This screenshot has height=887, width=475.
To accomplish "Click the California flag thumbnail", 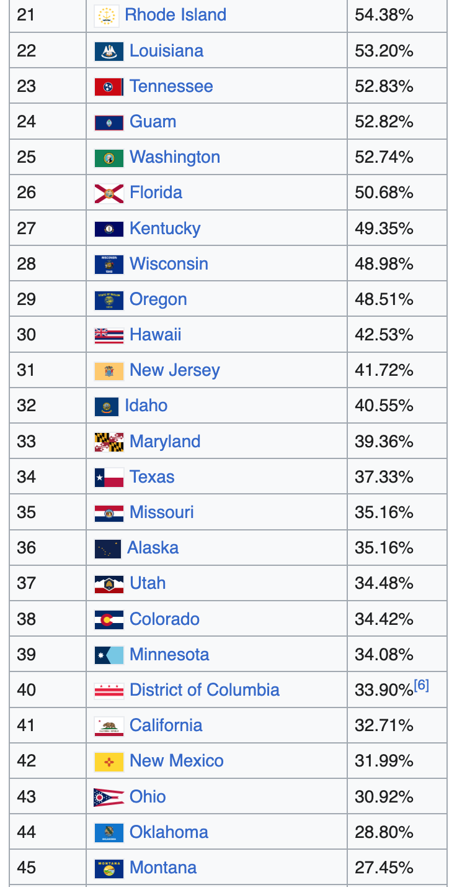I will click(109, 726).
